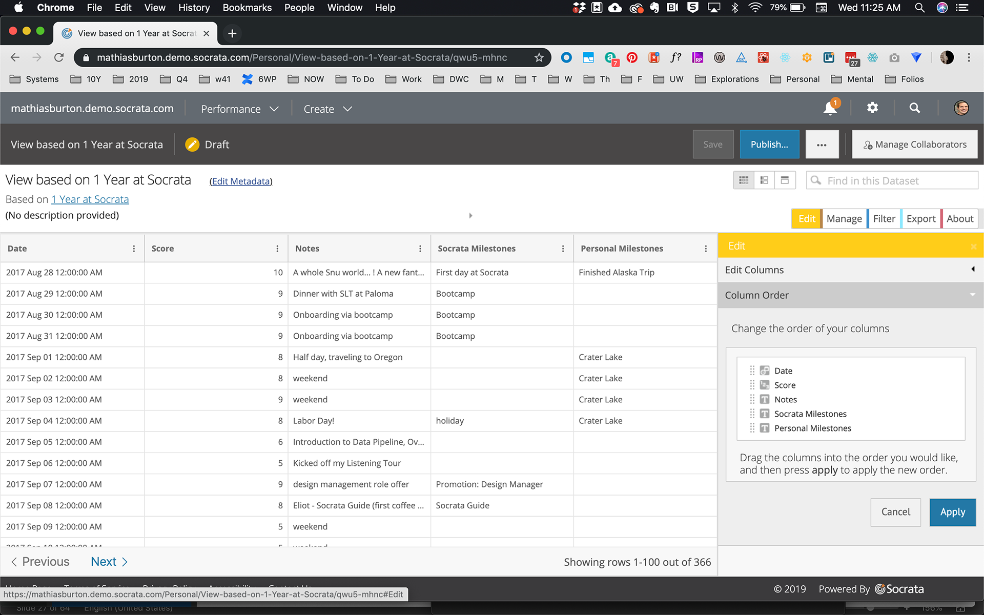984x615 pixels.
Task: Open the more actions ellipsis button
Action: (822, 145)
